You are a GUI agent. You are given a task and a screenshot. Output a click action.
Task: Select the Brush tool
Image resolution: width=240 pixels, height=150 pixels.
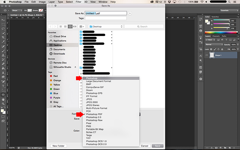pyautogui.click(x=3, y=51)
